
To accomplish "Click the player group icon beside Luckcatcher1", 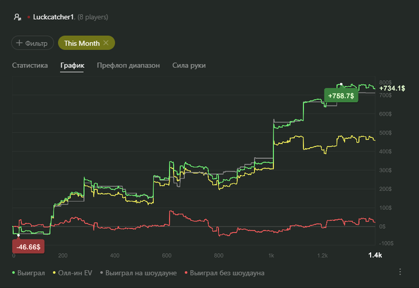I will pyautogui.click(x=17, y=17).
